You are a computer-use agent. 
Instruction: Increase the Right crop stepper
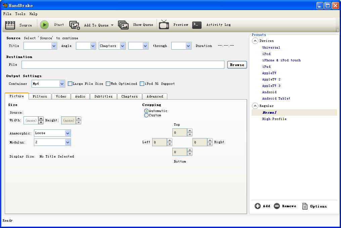click(x=210, y=140)
